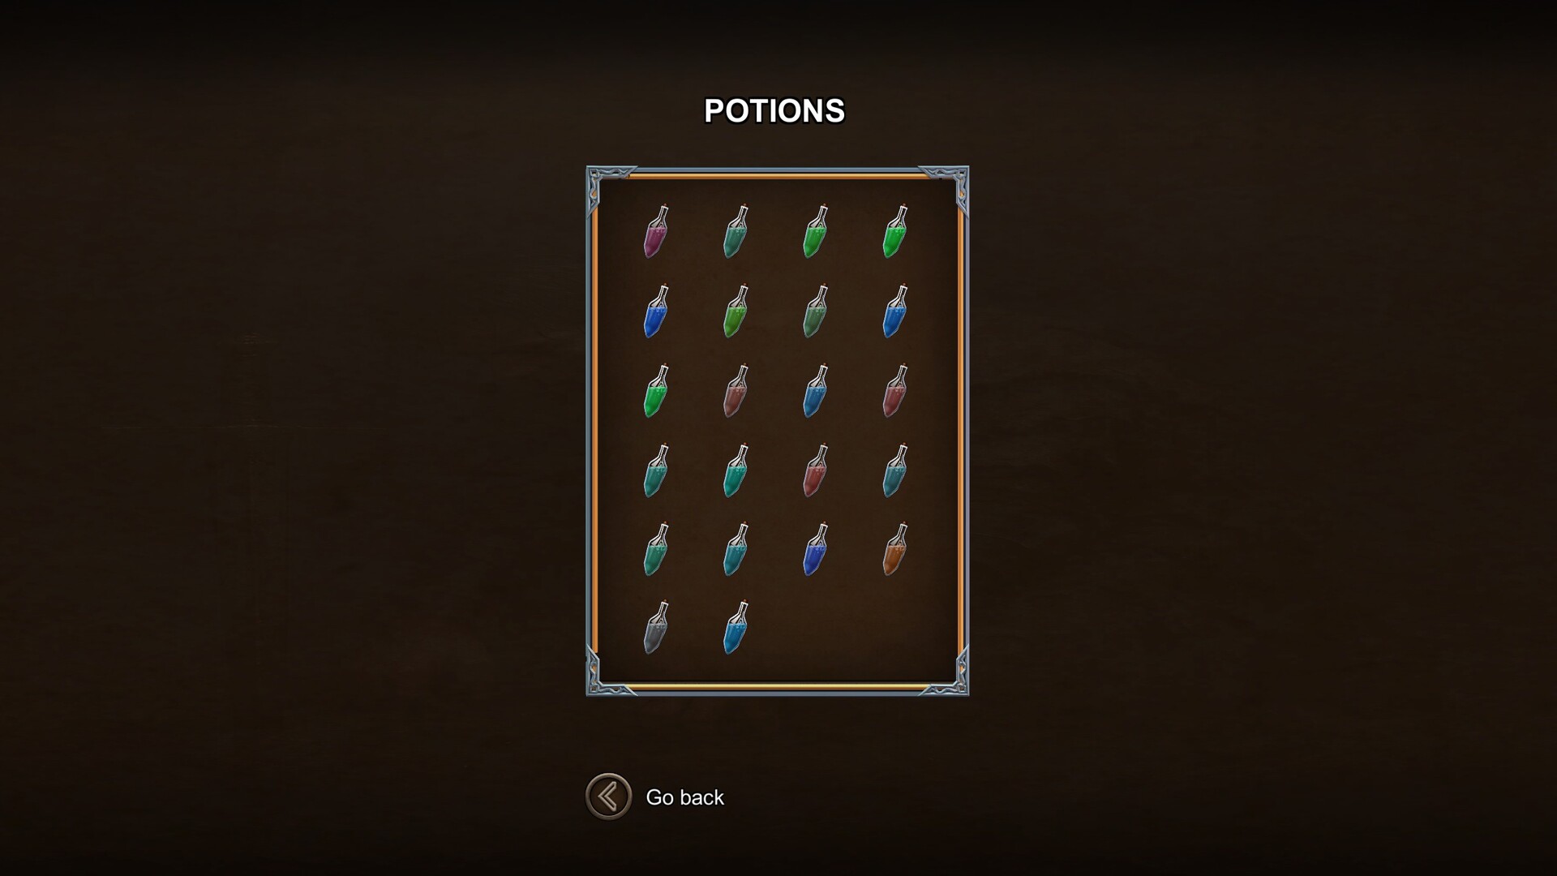Pick the green potion starting the third row
Image resolution: width=1557 pixels, height=876 pixels.
pyautogui.click(x=656, y=391)
